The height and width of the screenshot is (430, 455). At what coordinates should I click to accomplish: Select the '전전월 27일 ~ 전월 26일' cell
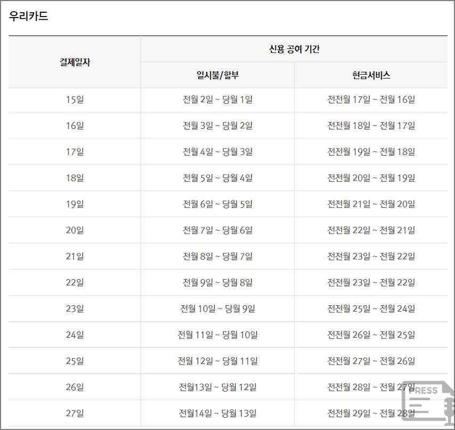click(371, 361)
